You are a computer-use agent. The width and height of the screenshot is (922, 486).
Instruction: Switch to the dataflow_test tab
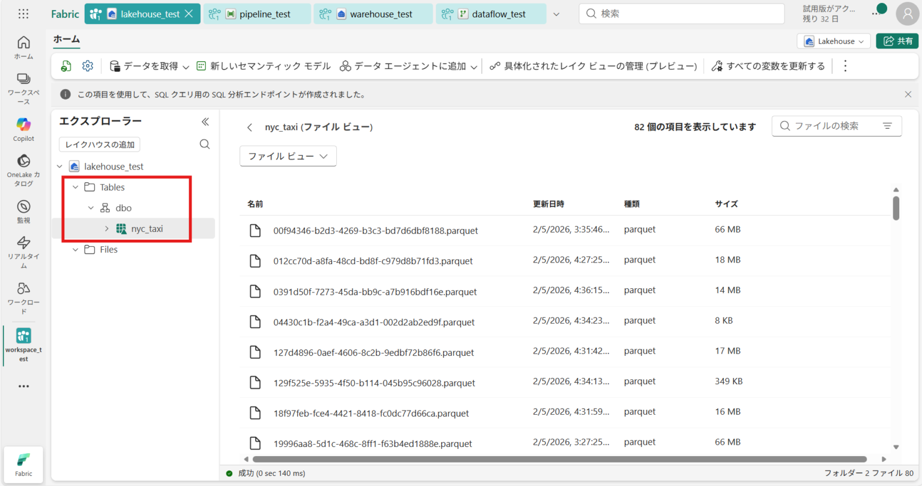tap(491, 14)
